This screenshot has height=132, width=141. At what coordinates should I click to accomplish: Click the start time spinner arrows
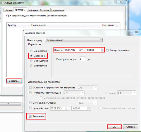[103, 50]
